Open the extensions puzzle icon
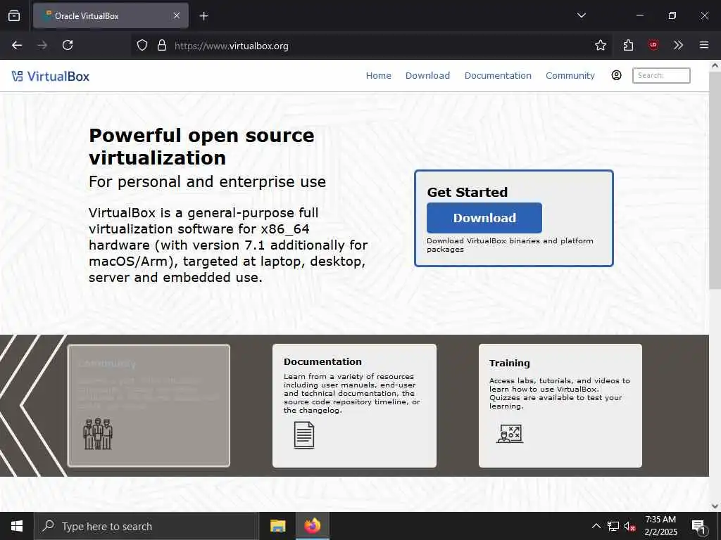The width and height of the screenshot is (721, 540). click(x=628, y=45)
